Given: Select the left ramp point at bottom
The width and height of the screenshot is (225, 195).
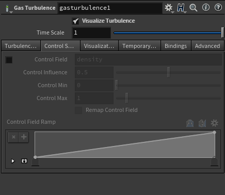Looking at the screenshot, I should coord(35,157).
